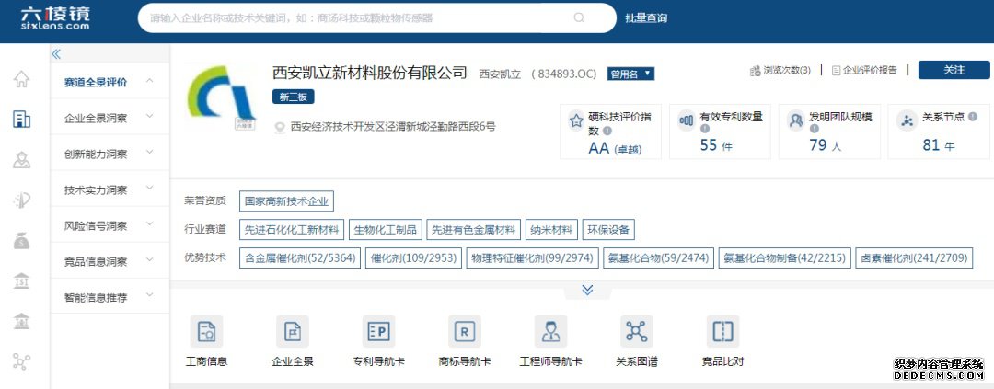Image resolution: width=994 pixels, height=389 pixels.
Task: Select 先进有色金属材料 tag
Action: [474, 229]
